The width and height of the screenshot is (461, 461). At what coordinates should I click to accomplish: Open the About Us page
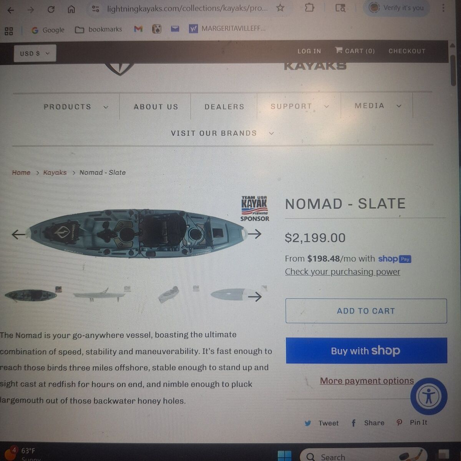(156, 107)
